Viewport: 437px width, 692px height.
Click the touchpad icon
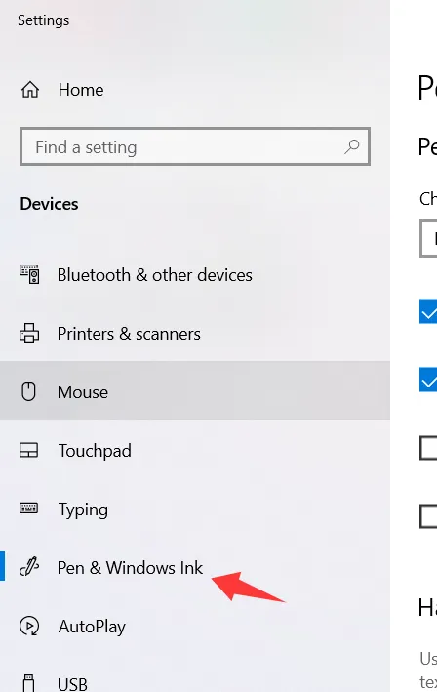(x=28, y=450)
